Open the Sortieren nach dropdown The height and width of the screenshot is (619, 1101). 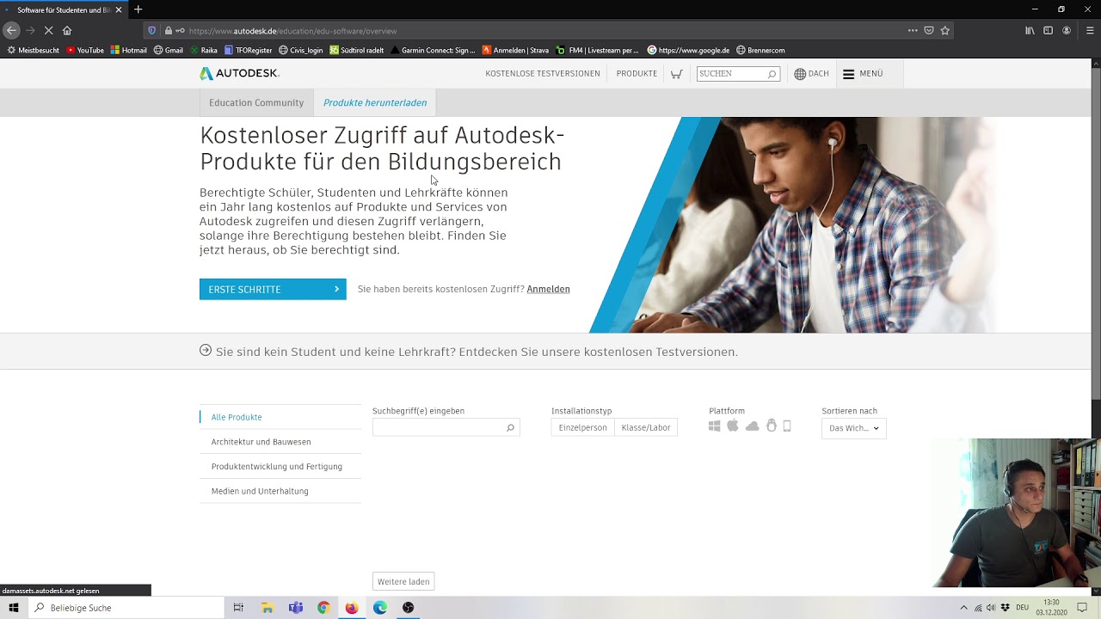[853, 428]
